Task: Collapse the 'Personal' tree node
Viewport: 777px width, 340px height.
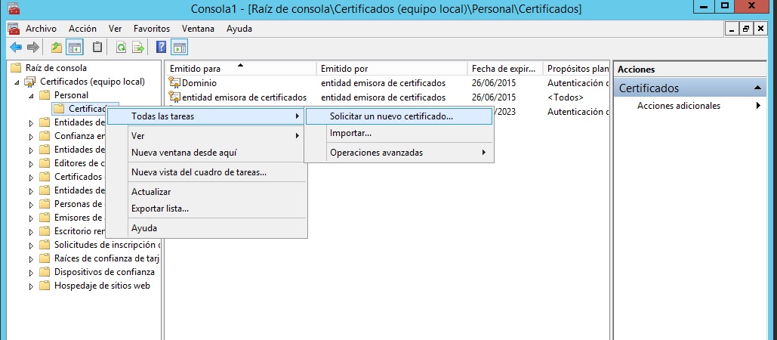Action: click(31, 96)
